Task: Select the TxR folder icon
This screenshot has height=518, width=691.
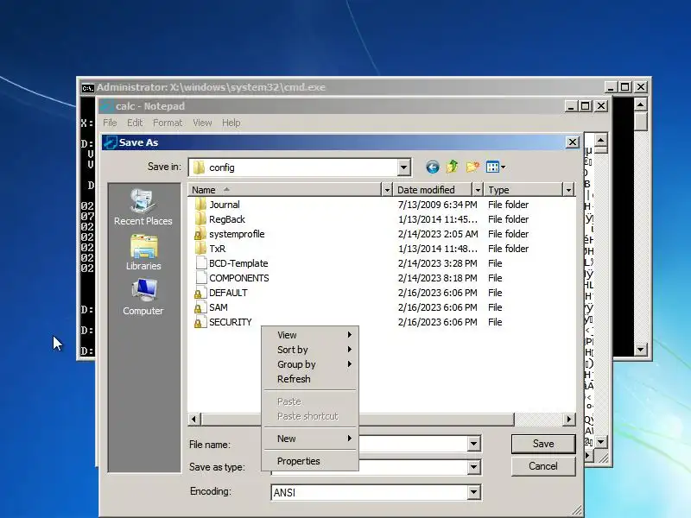Action: tap(200, 249)
